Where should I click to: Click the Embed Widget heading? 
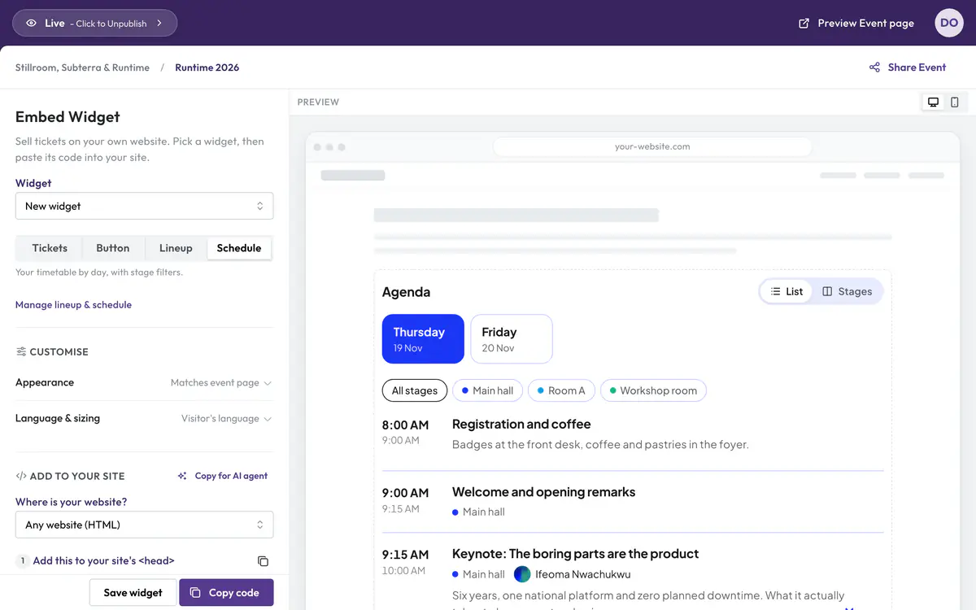(68, 117)
